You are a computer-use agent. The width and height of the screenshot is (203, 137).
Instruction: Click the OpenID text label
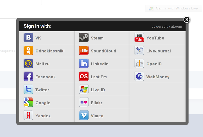154,64
